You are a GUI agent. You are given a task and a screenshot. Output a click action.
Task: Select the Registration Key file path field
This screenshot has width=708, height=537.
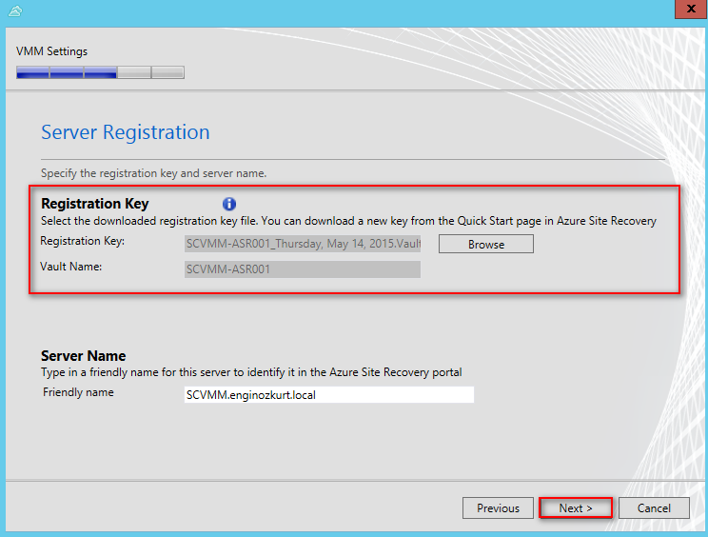click(x=303, y=244)
